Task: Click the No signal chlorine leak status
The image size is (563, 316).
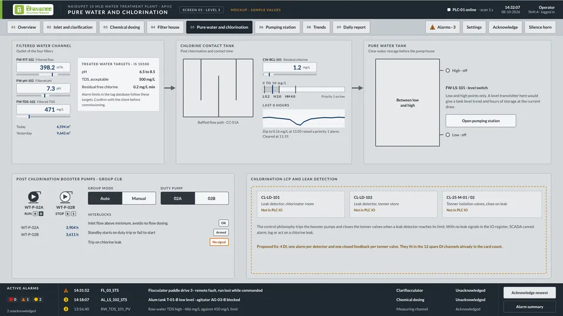Action: click(x=219, y=242)
